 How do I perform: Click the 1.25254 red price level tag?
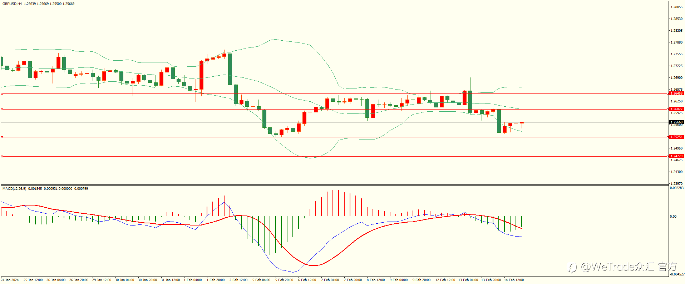point(676,137)
